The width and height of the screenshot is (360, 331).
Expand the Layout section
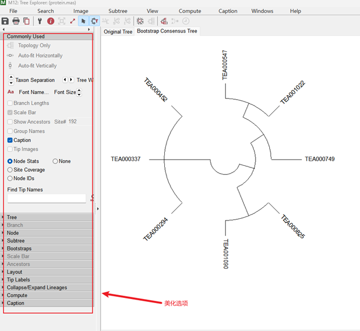click(x=48, y=272)
